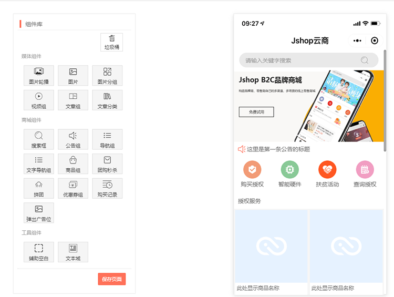Tap the circular target icon in phone header
394x297 pixels.
(x=375, y=40)
